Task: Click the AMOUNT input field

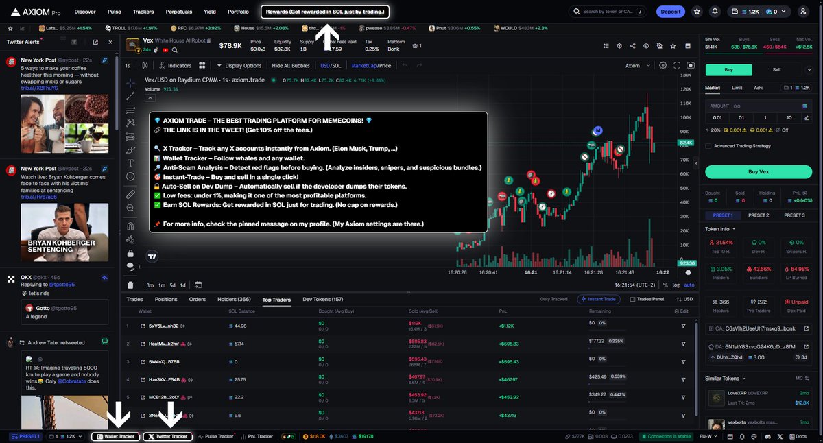Action: point(757,106)
